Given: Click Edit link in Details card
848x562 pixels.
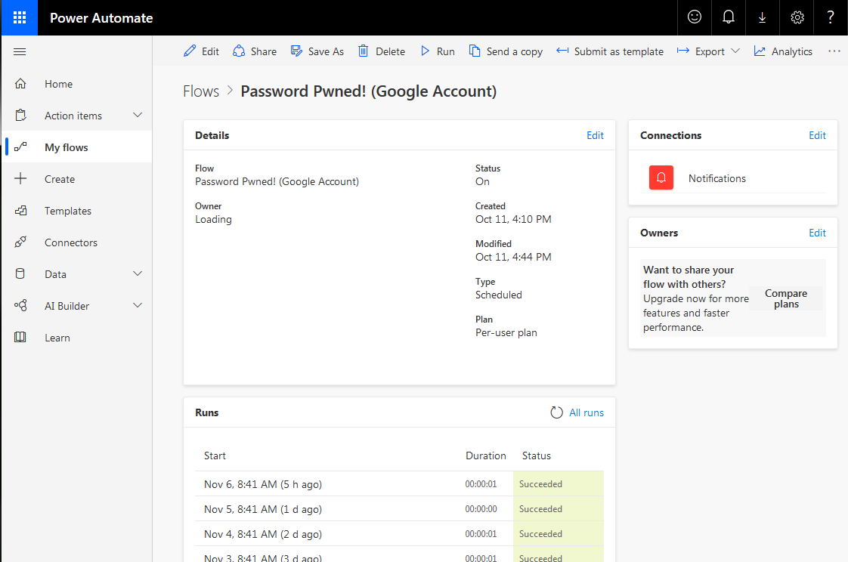Looking at the screenshot, I should [595, 136].
